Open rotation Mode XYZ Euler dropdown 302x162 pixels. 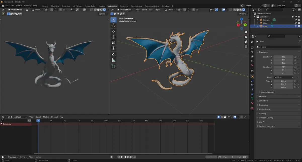tap(283, 77)
